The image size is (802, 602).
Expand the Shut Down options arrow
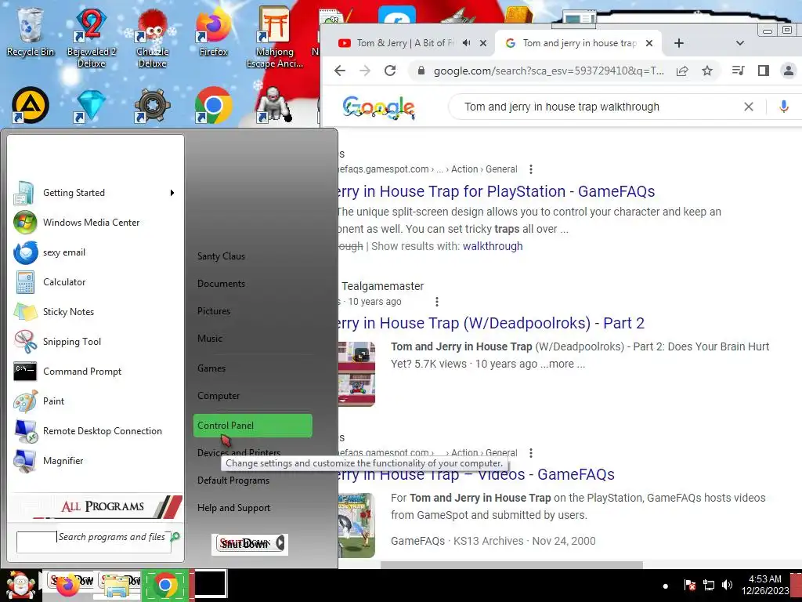280,543
